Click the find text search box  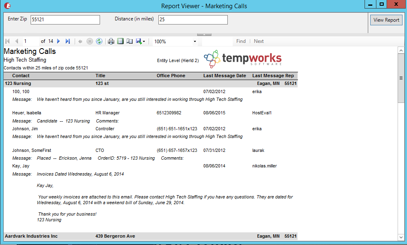217,41
